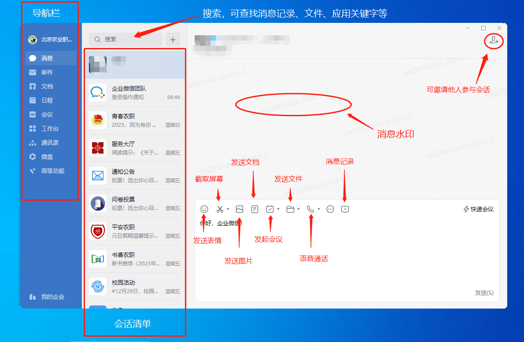The height and width of the screenshot is (342, 524).
Task: Expand the meeting options dropdown arrow
Action: click(278, 210)
